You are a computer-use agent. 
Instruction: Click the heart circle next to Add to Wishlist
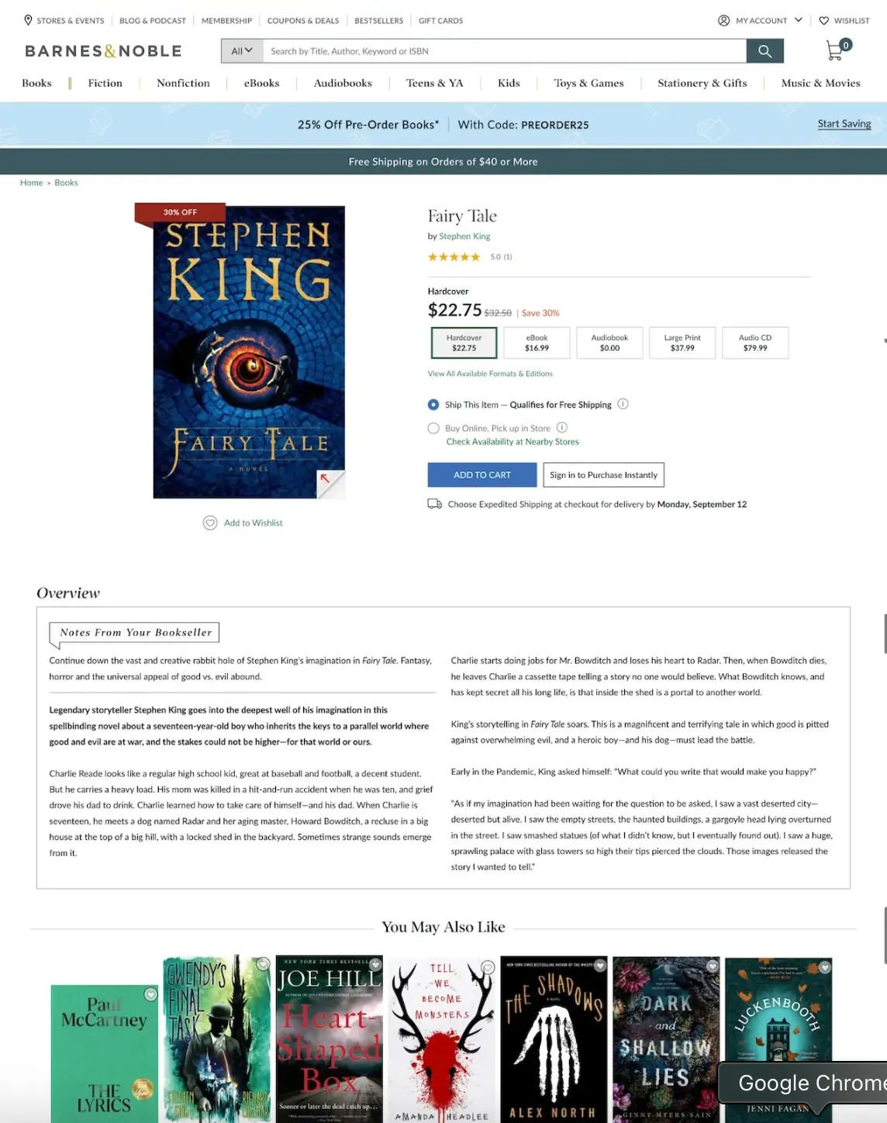click(x=210, y=523)
